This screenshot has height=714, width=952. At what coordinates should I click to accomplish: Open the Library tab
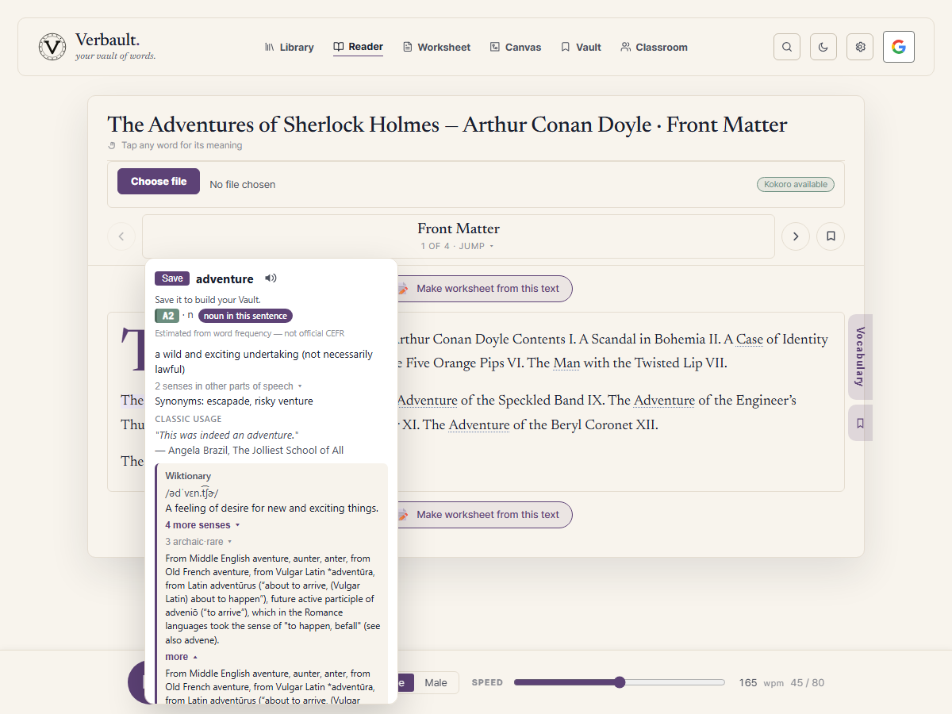click(x=289, y=47)
